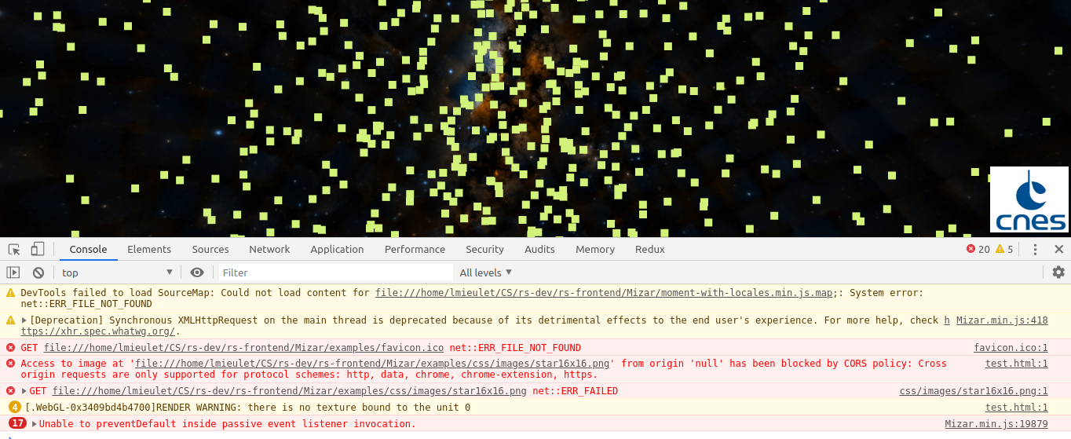Open DevTools more options menu
The height and width of the screenshot is (439, 1071).
(1035, 249)
